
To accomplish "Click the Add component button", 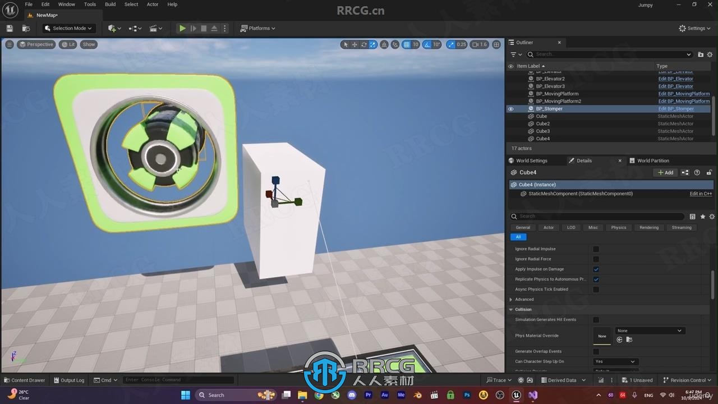I will point(665,172).
